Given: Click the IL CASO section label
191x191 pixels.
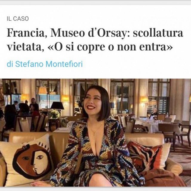Looking at the screenshot, I should point(18,19).
